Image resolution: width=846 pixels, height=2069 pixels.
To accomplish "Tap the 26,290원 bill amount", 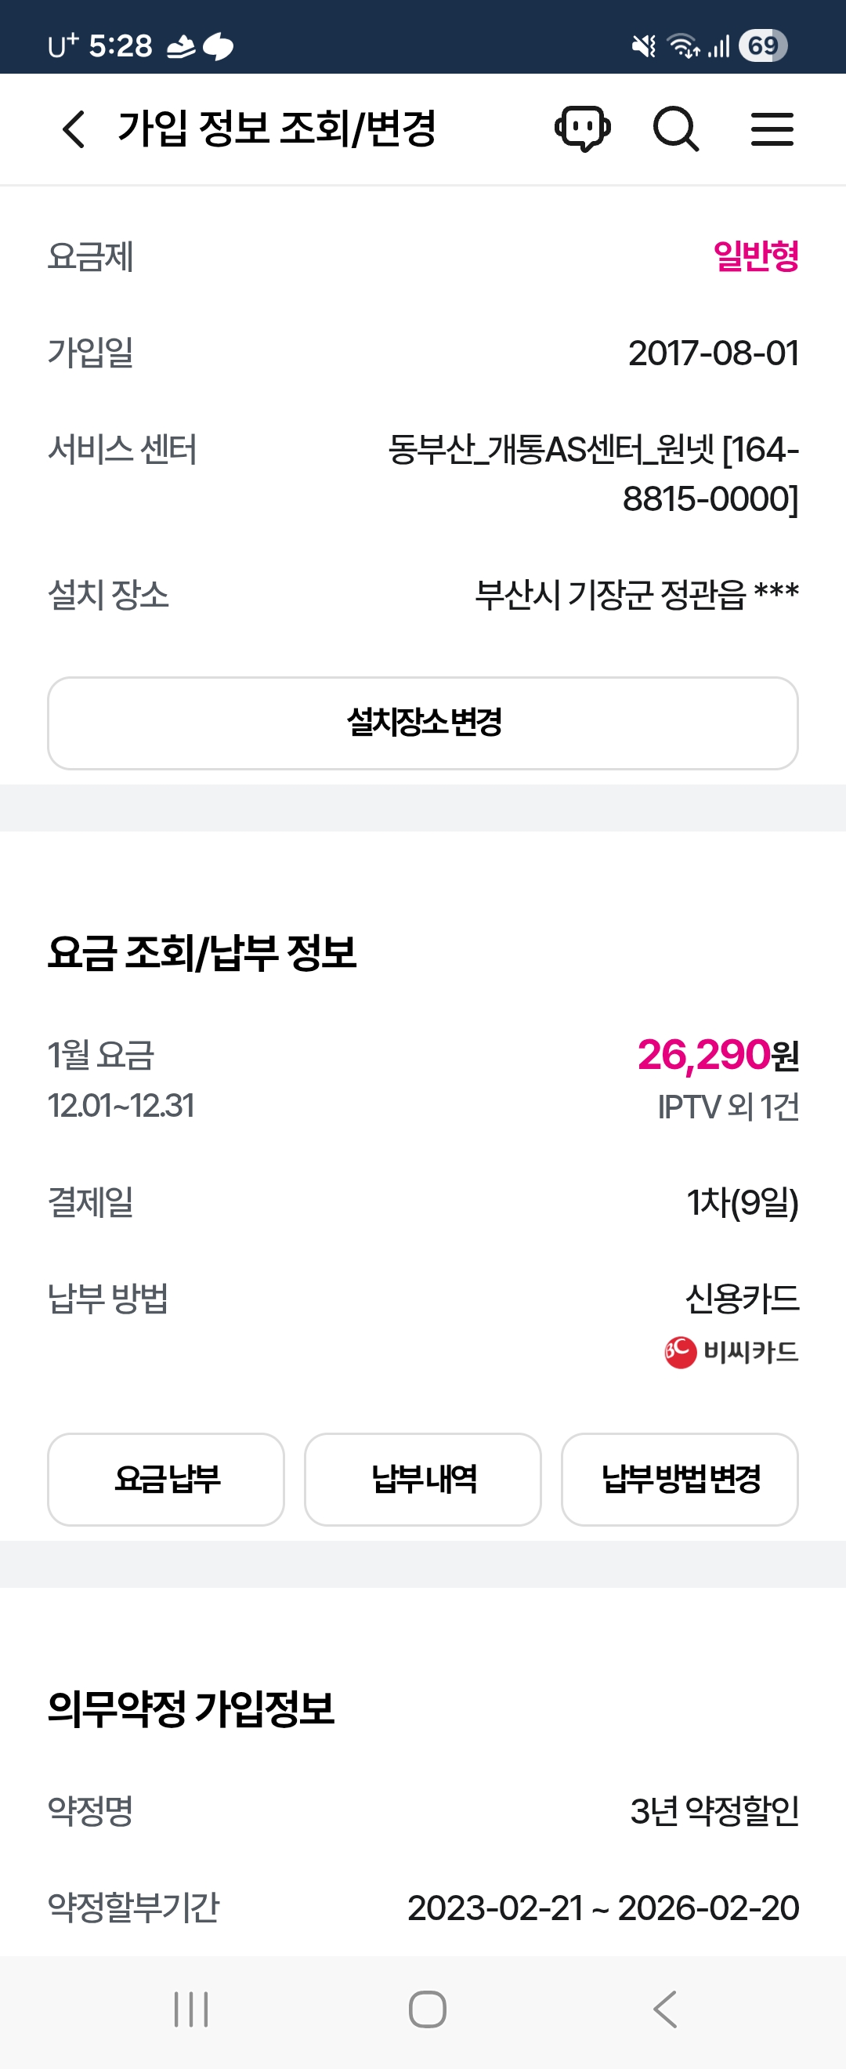I will pyautogui.click(x=718, y=1055).
